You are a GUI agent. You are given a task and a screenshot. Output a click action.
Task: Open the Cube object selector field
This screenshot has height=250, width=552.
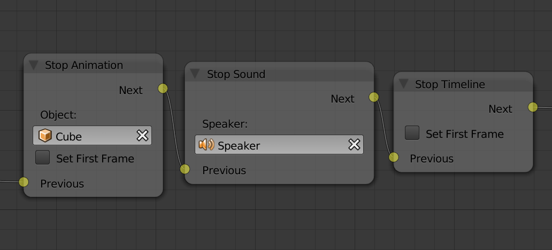click(x=92, y=136)
